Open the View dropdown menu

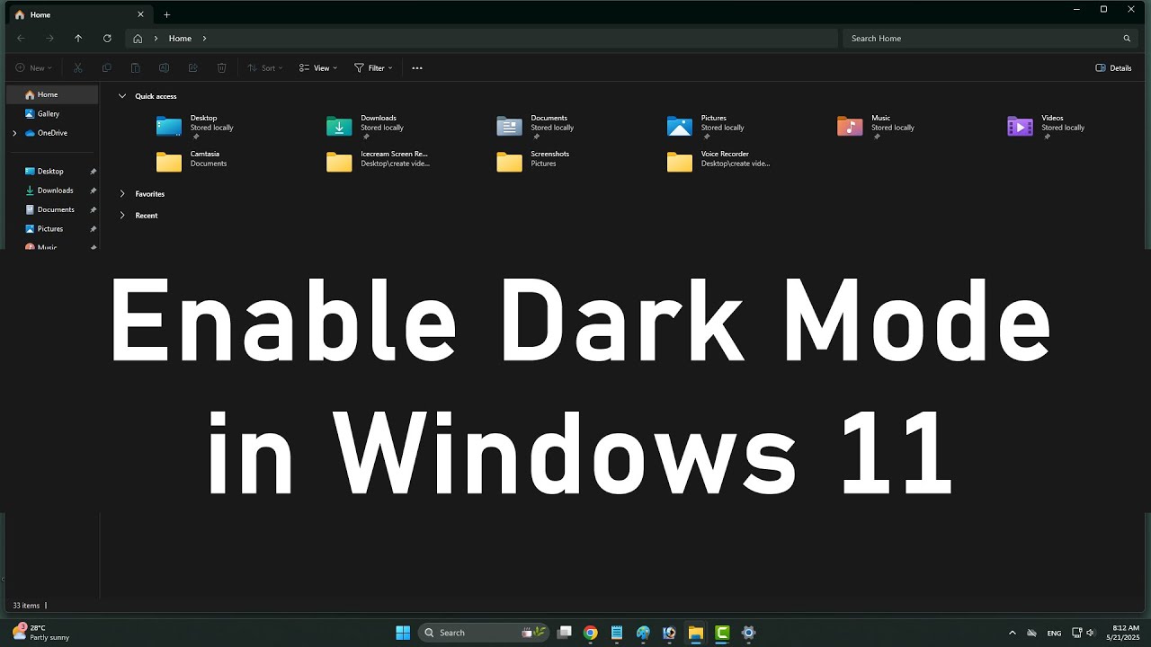pyautogui.click(x=318, y=67)
